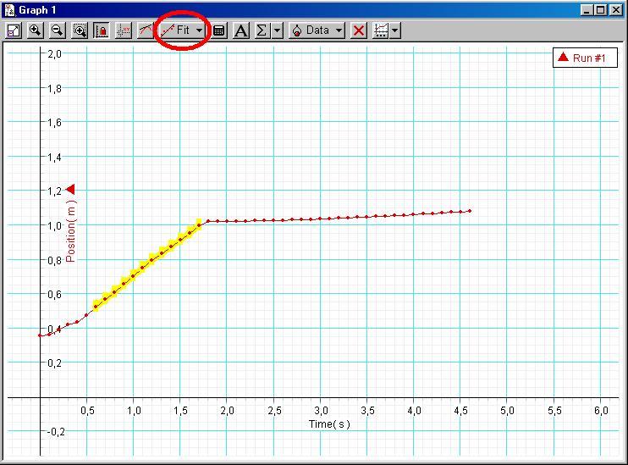Click the Position( m ) axis label
The height and width of the screenshot is (465, 628).
coord(70,230)
